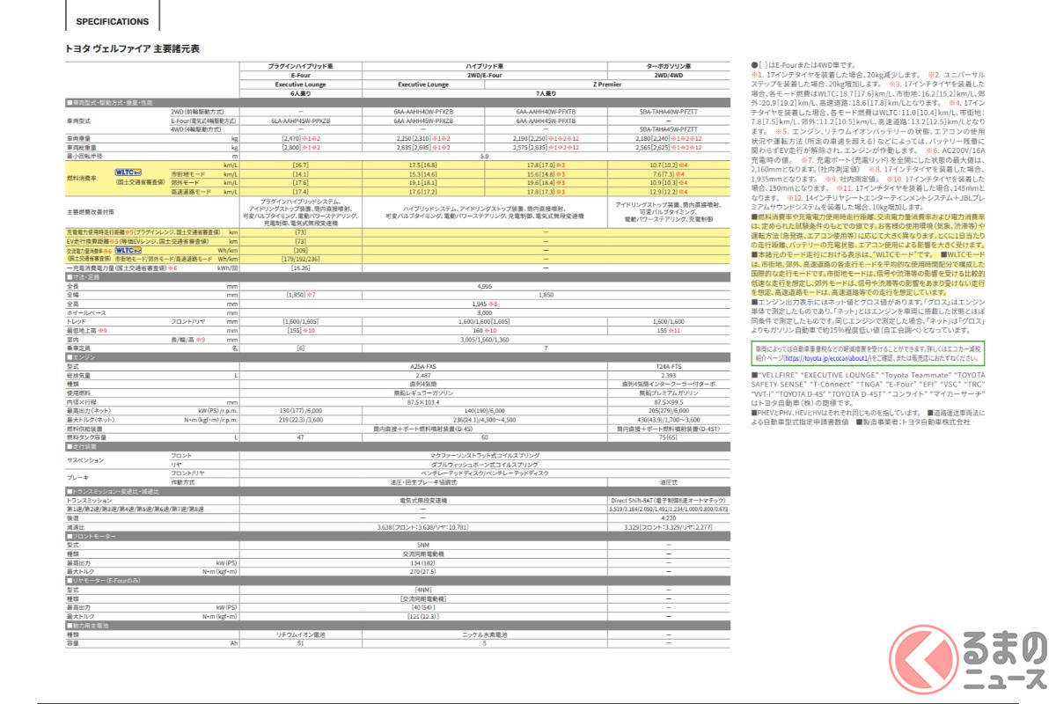The height and width of the screenshot is (704, 1056).
Task: Select front motor torque 270(27.5)
Action: pos(424,572)
